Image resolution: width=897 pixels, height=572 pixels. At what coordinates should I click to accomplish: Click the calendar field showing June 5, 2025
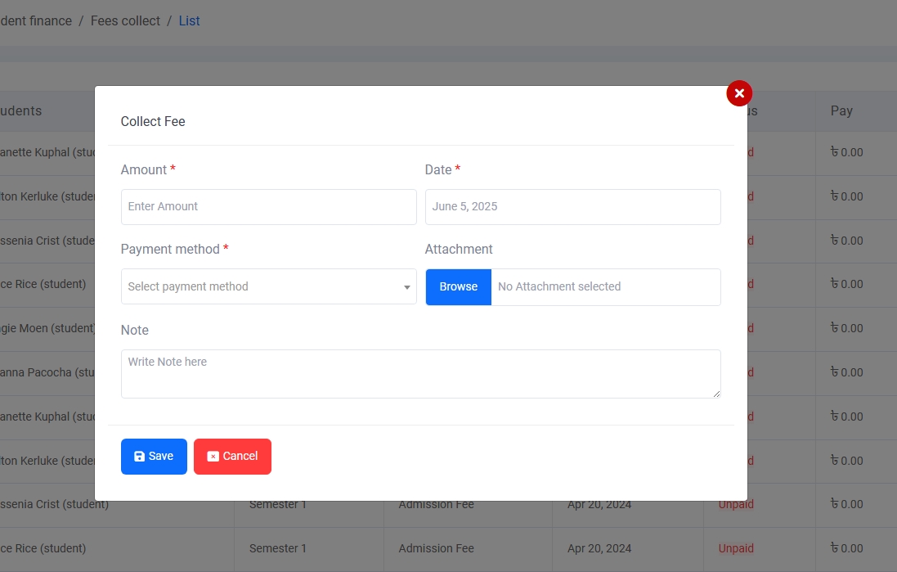572,206
